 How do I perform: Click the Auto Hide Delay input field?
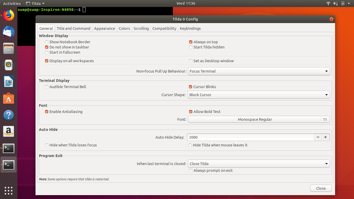[x=251, y=137]
